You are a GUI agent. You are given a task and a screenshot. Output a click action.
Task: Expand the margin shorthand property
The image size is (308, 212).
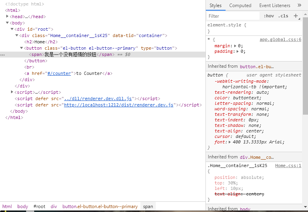(x=235, y=46)
